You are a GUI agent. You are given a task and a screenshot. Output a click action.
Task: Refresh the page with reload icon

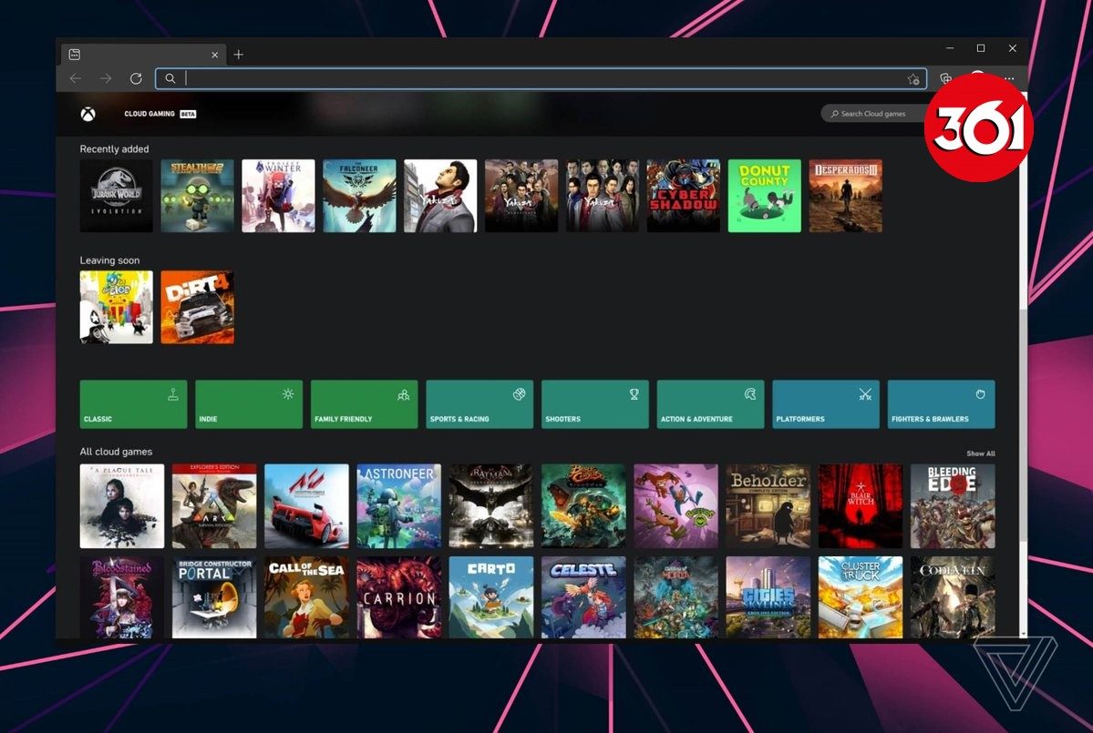[x=136, y=79]
